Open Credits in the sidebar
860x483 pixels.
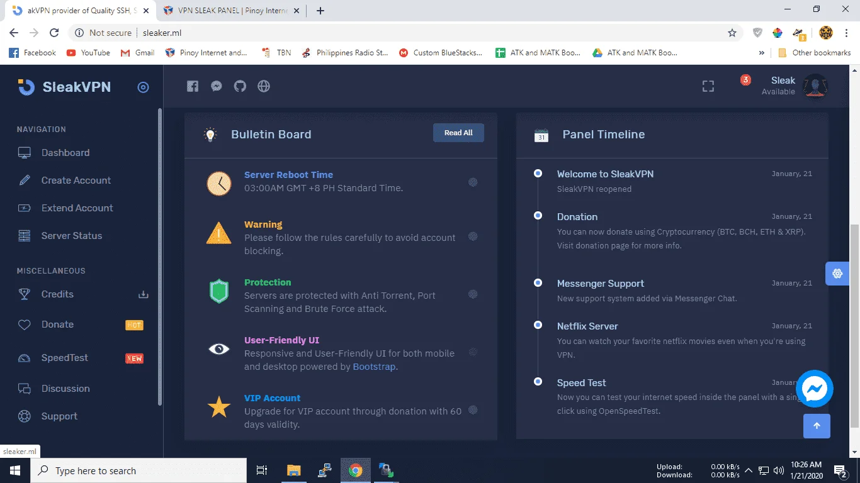(57, 294)
